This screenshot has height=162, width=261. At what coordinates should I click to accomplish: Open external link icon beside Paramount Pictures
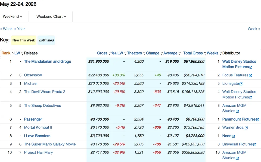(x=258, y=119)
